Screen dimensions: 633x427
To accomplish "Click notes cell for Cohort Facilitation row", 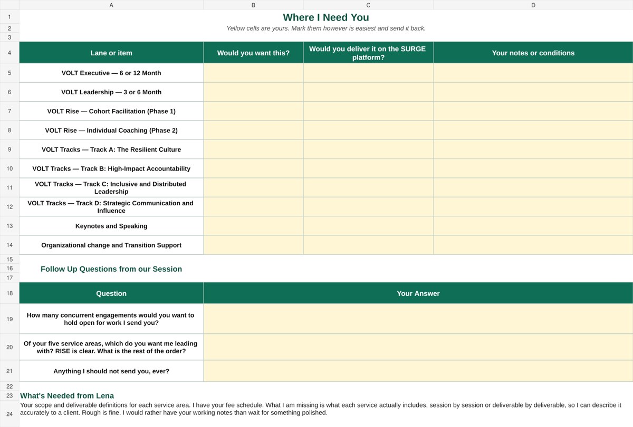I will [x=533, y=111].
